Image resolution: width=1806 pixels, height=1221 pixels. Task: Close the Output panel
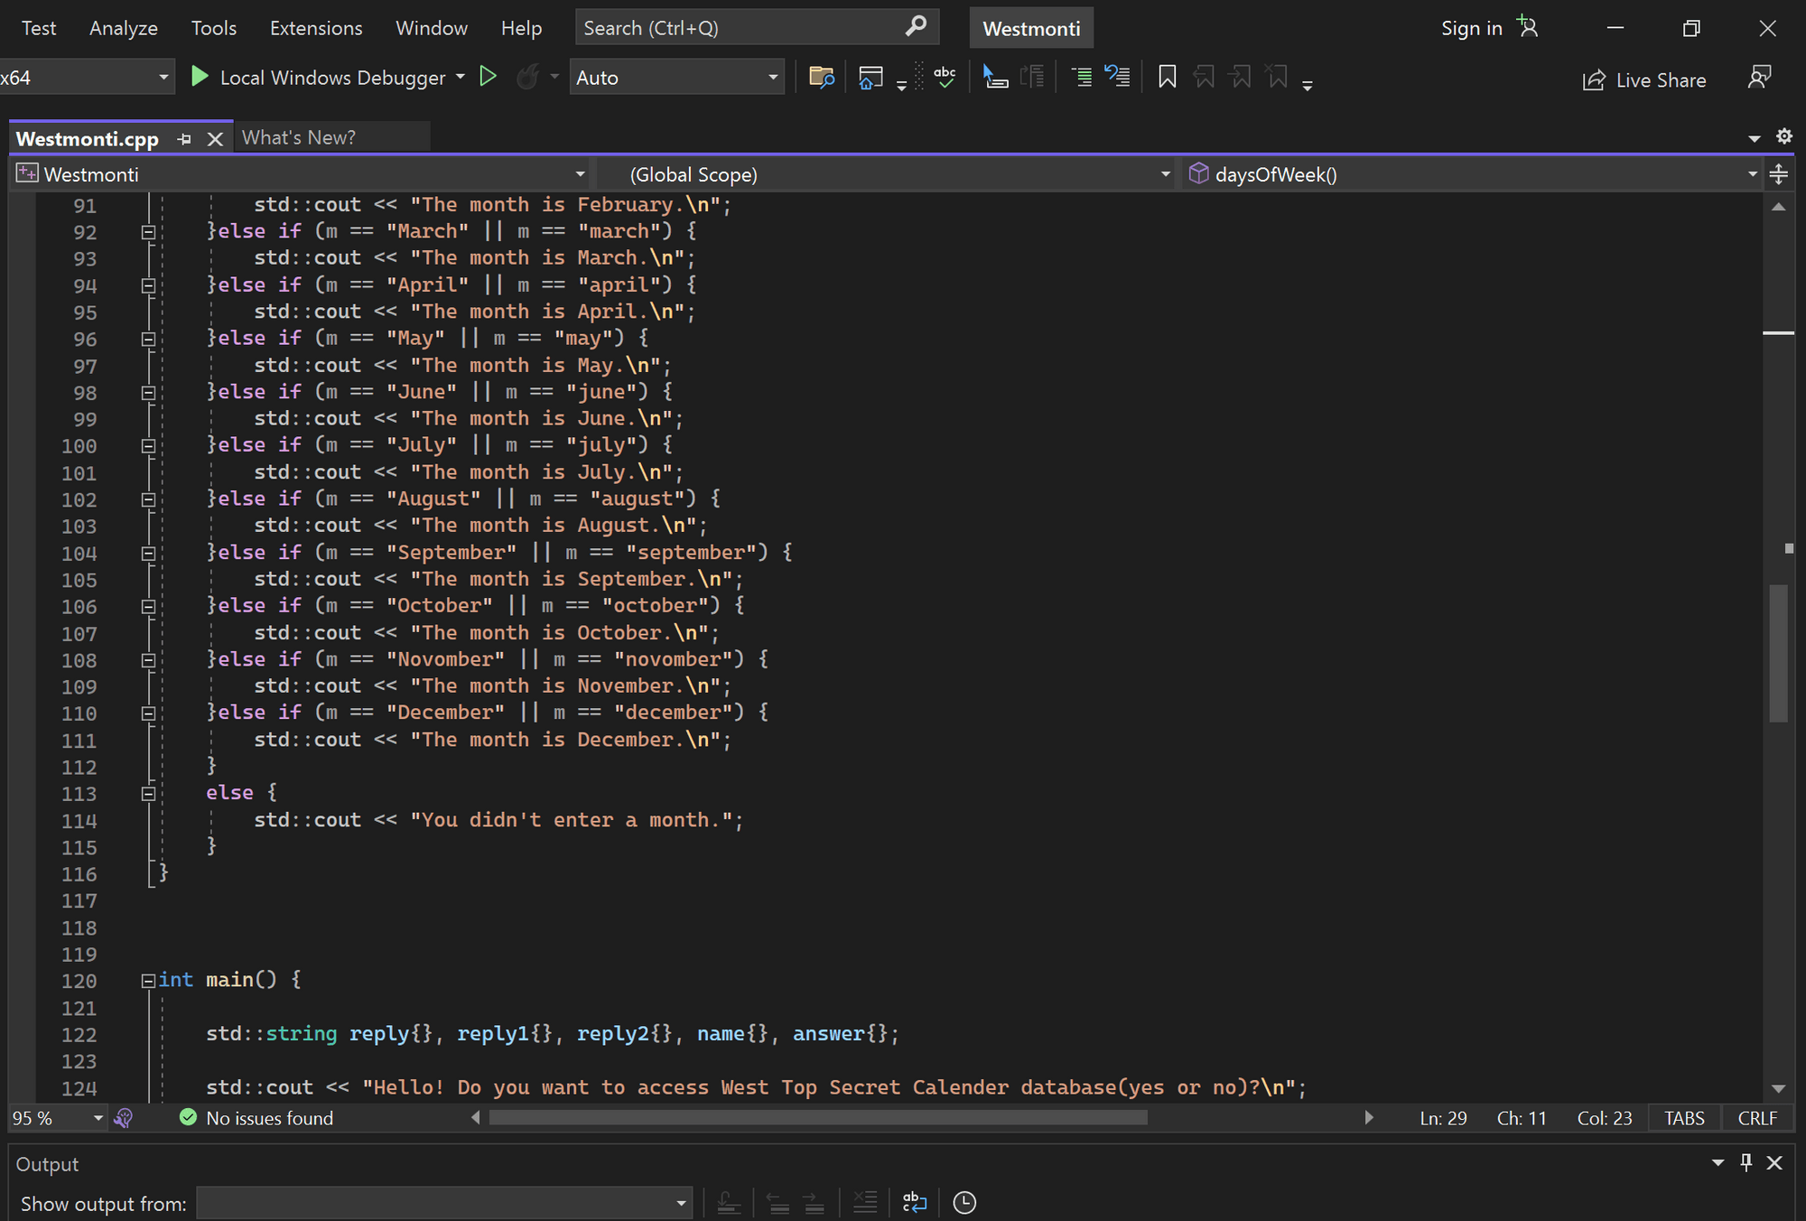coord(1775,1163)
